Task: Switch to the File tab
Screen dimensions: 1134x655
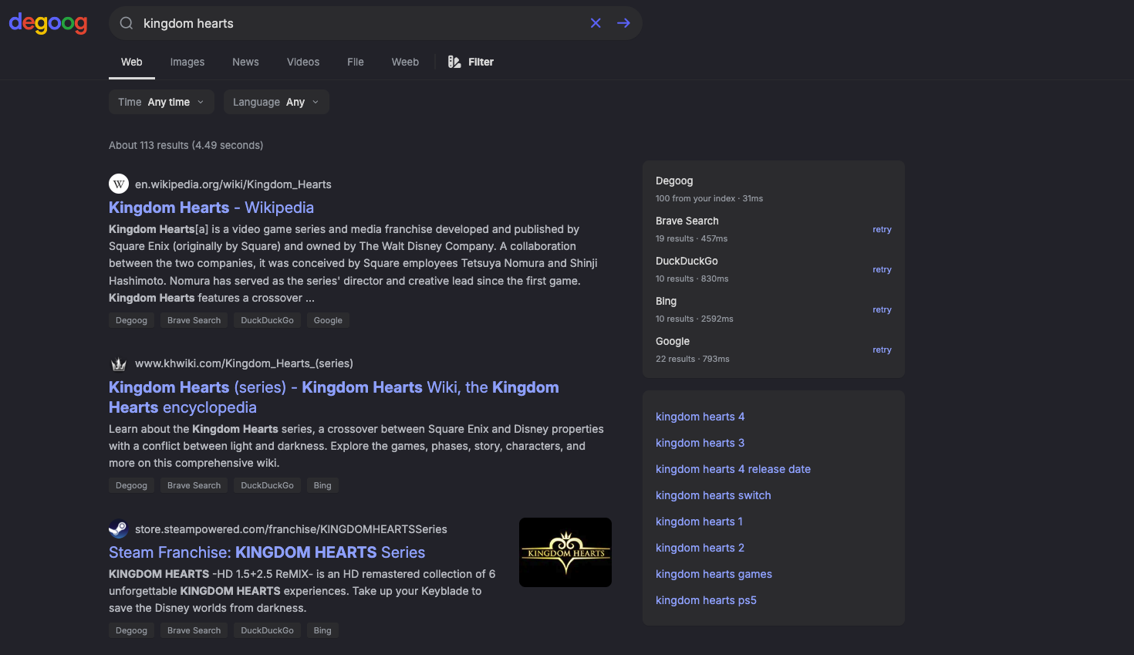Action: pos(356,62)
